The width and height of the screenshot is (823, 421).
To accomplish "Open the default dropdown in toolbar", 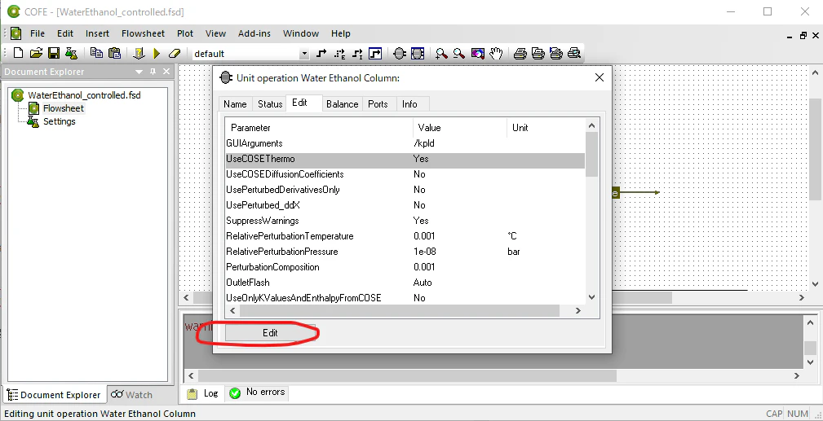I will pos(304,54).
